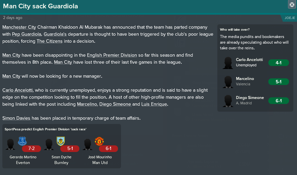Click the 6-1 sack odds for Mourinho
Image resolution: width=297 pixels, height=175 pixels.
click(109, 148)
